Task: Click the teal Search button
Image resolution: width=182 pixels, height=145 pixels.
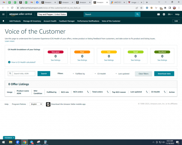Action: (x=44, y=74)
